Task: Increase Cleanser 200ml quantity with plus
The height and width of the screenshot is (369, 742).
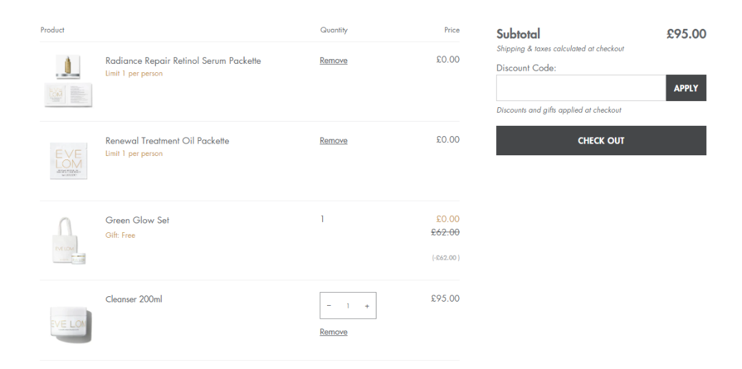Action: click(x=367, y=306)
